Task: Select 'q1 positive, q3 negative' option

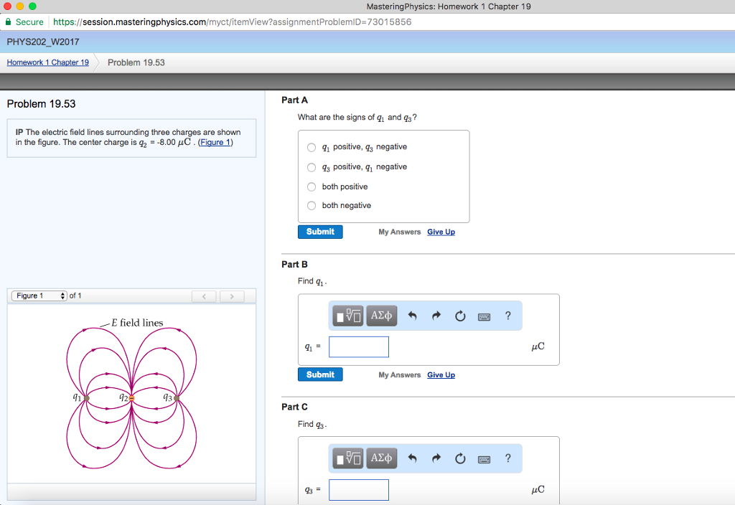Action: (x=312, y=148)
